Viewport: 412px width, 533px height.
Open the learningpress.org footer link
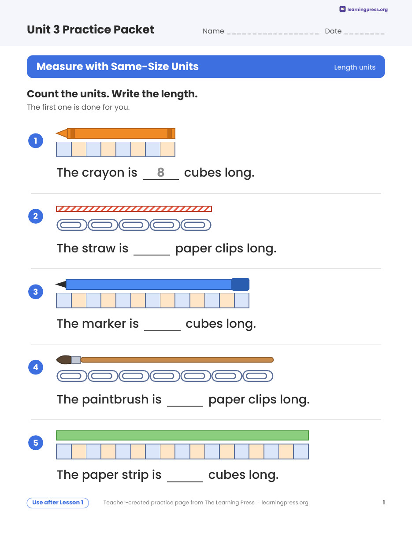click(x=285, y=503)
